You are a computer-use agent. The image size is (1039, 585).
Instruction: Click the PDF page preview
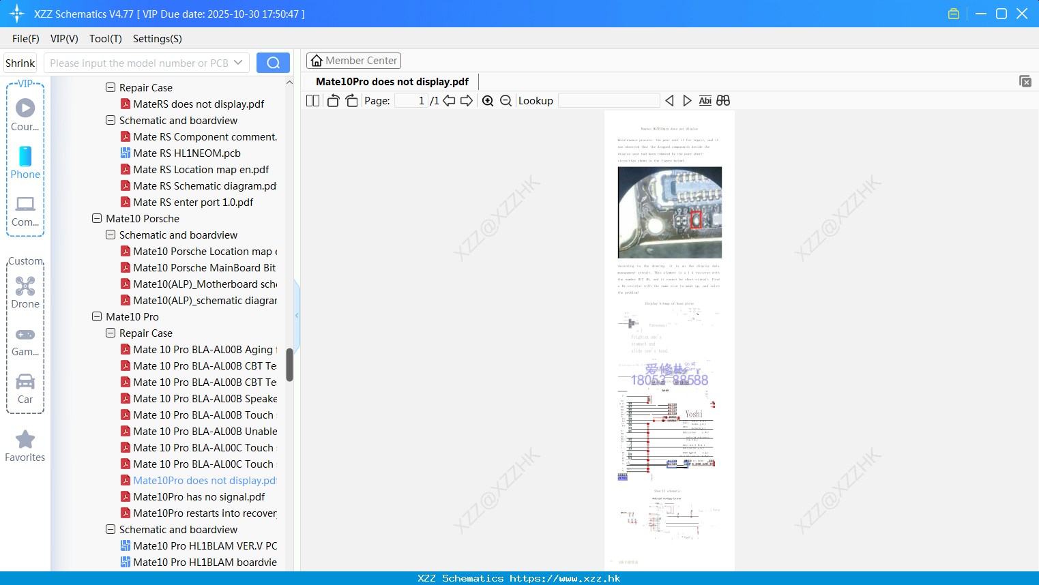pos(669,341)
